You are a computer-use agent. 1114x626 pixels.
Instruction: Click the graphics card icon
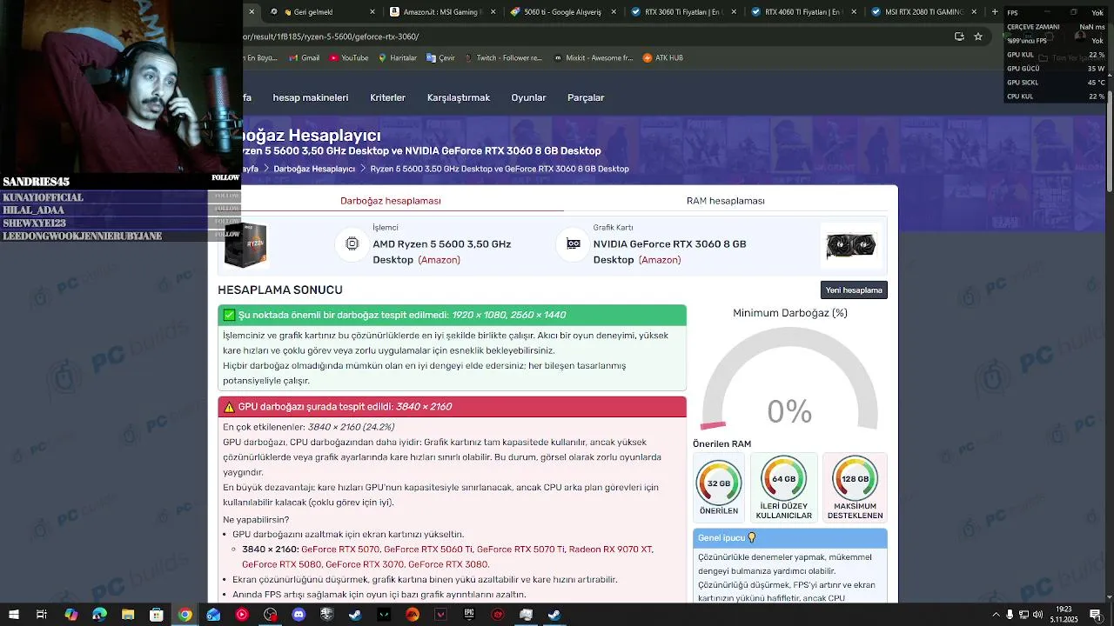point(573,244)
